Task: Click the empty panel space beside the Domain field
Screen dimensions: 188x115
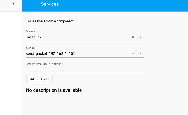Action: [166, 37]
